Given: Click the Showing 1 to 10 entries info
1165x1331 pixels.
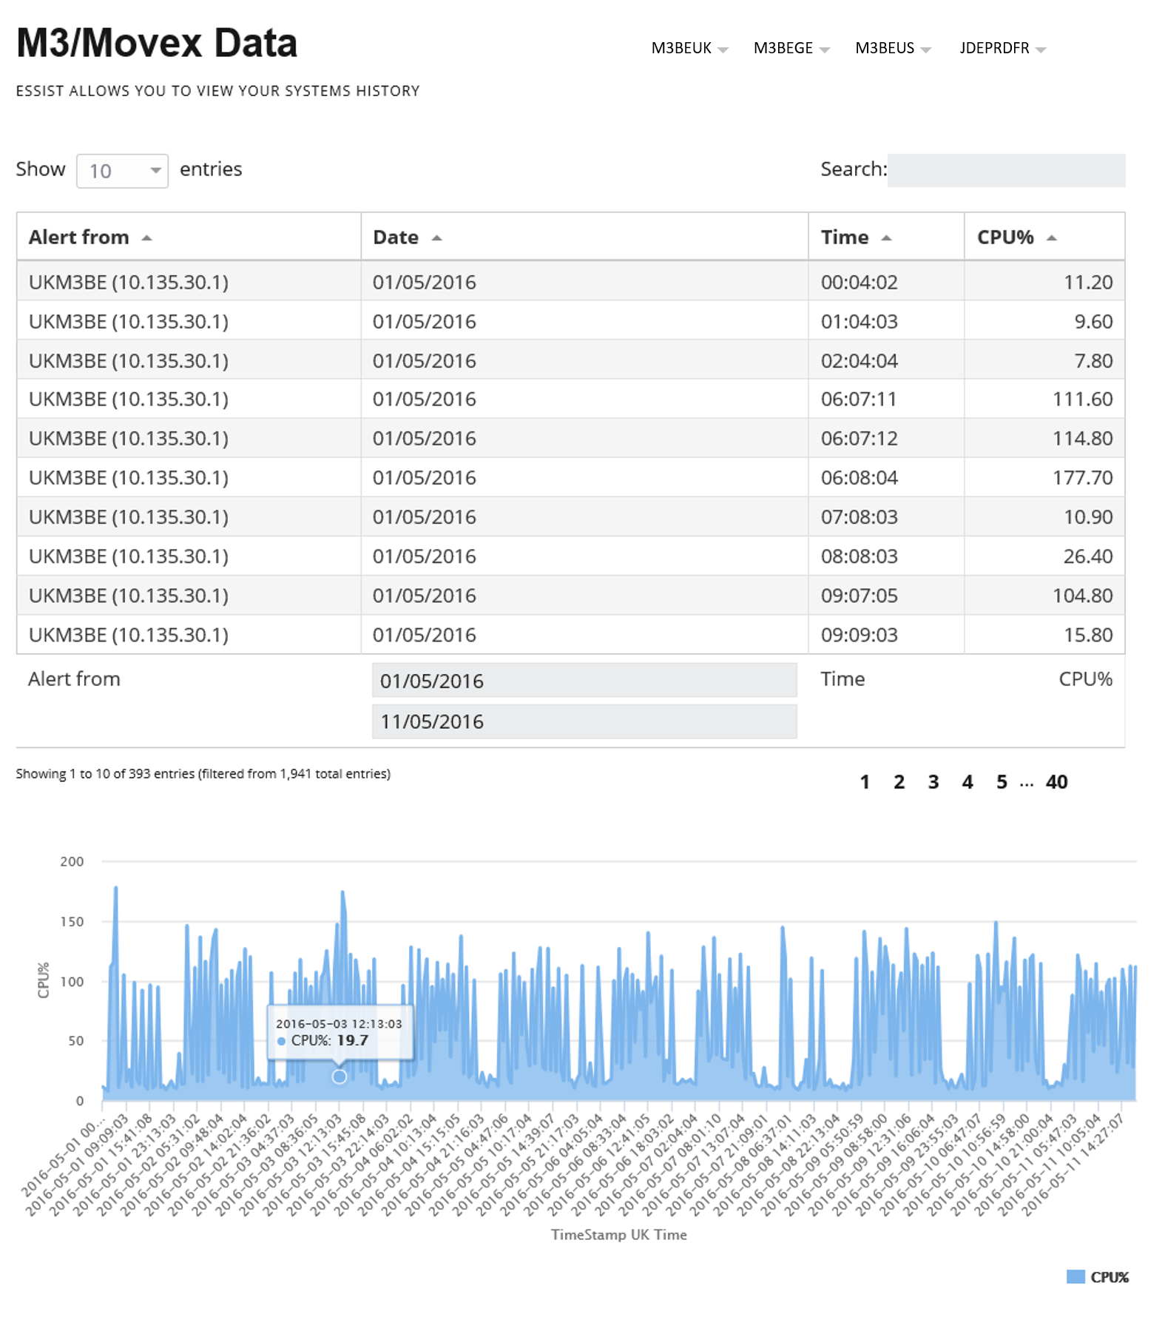Looking at the screenshot, I should (203, 773).
